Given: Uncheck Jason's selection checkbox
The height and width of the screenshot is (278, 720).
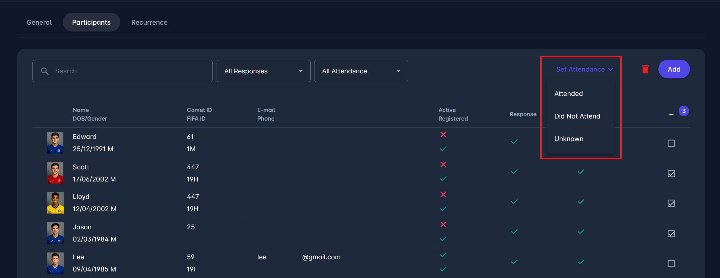Looking at the screenshot, I should pos(671,234).
